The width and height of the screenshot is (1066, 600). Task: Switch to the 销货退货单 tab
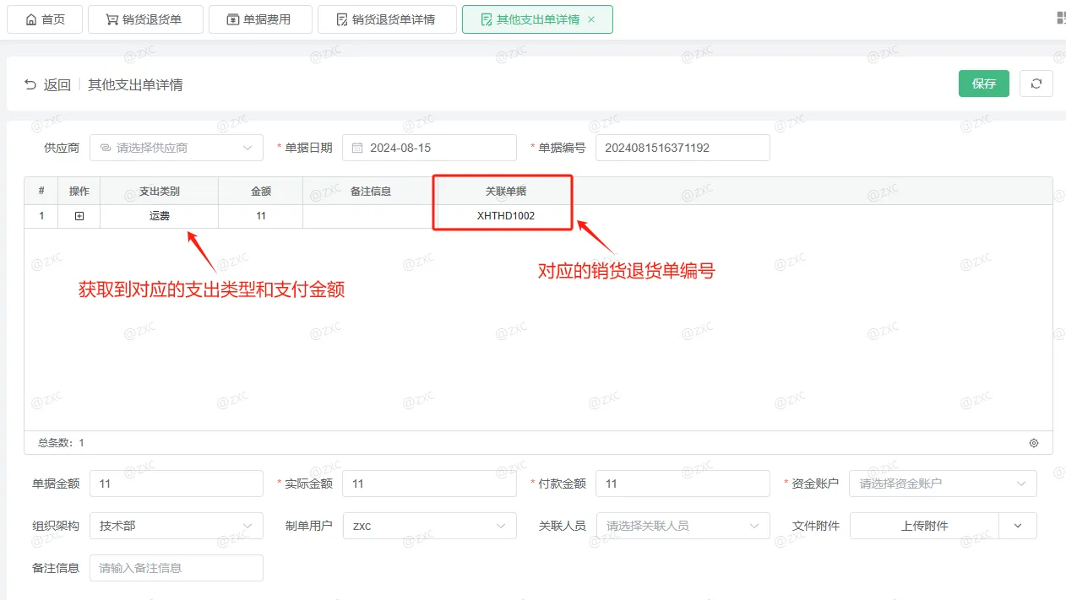pos(145,19)
